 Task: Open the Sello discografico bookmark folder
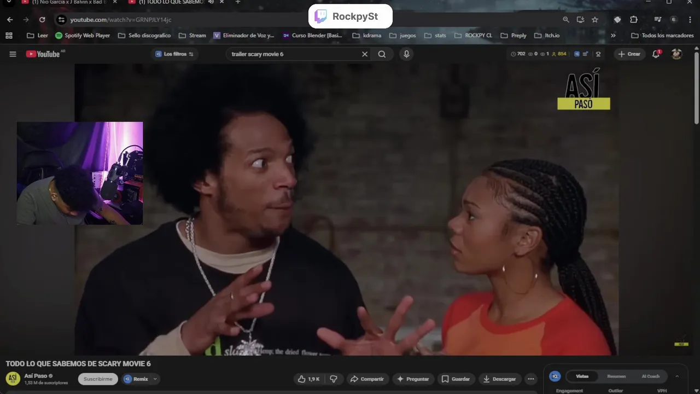144,36
